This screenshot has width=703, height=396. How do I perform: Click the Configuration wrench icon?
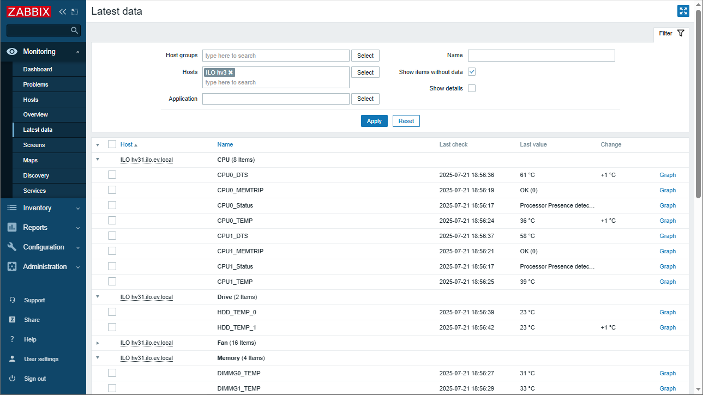pyautogui.click(x=12, y=247)
